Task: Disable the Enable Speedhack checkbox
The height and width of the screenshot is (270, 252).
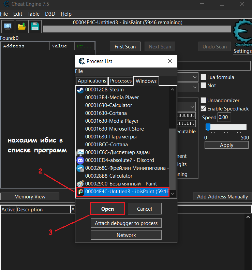Action: point(204,108)
